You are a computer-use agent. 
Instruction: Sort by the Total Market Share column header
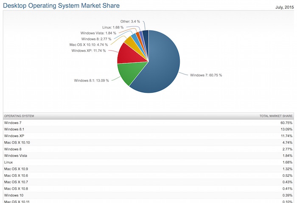[276, 116]
